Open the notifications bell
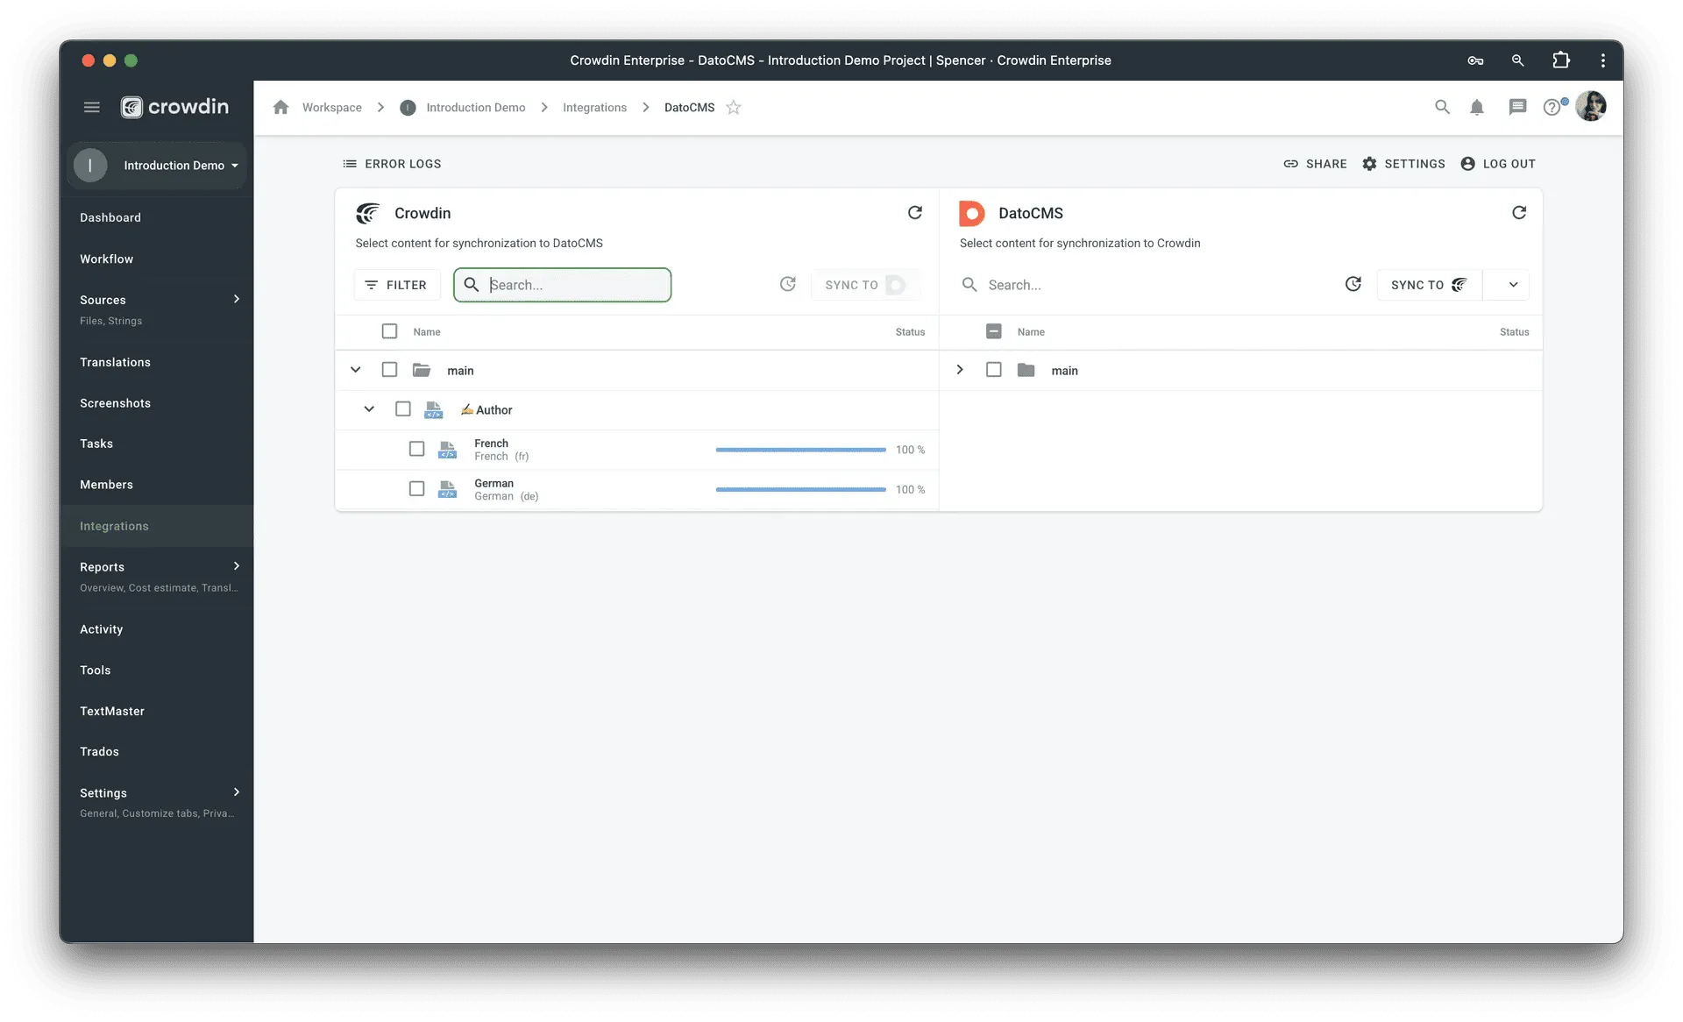Viewport: 1683px width, 1022px height. [1476, 108]
